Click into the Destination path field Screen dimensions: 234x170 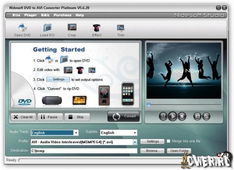point(84,151)
